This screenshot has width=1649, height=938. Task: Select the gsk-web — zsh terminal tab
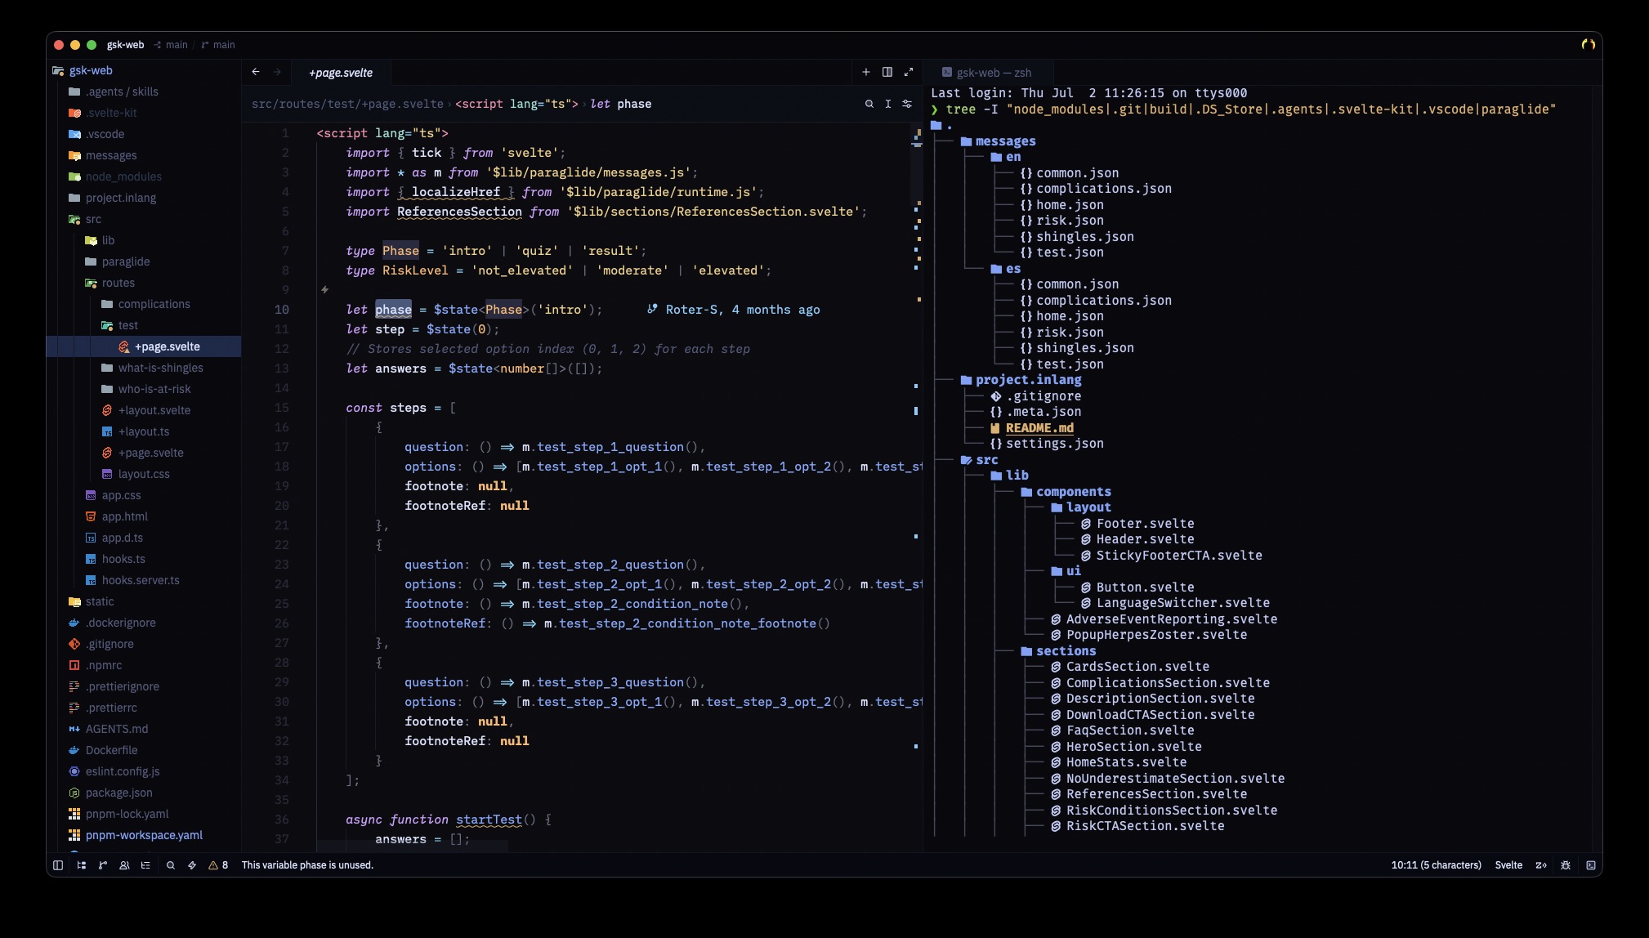pos(987,73)
